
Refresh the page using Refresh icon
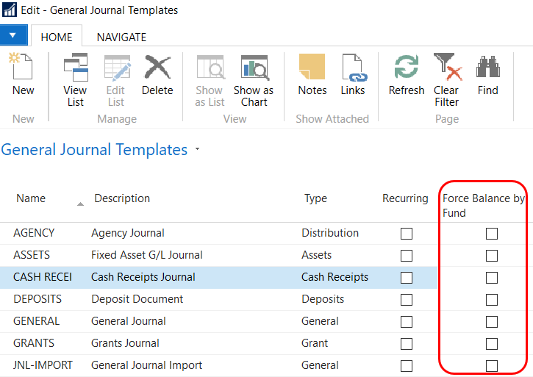point(406,68)
